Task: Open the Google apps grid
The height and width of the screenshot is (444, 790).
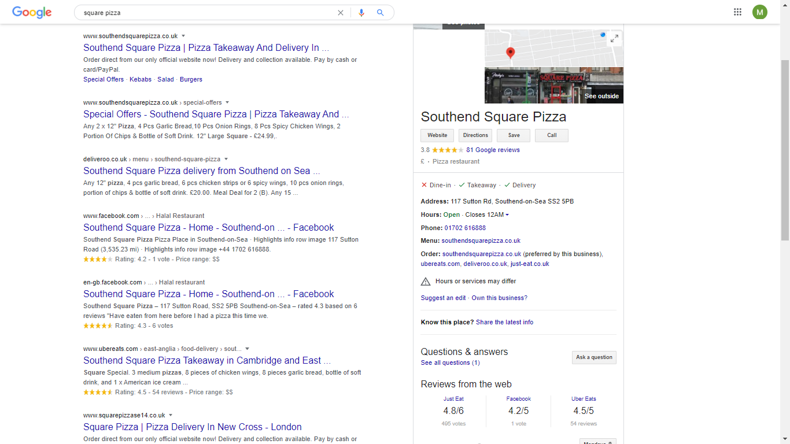Action: [737, 12]
